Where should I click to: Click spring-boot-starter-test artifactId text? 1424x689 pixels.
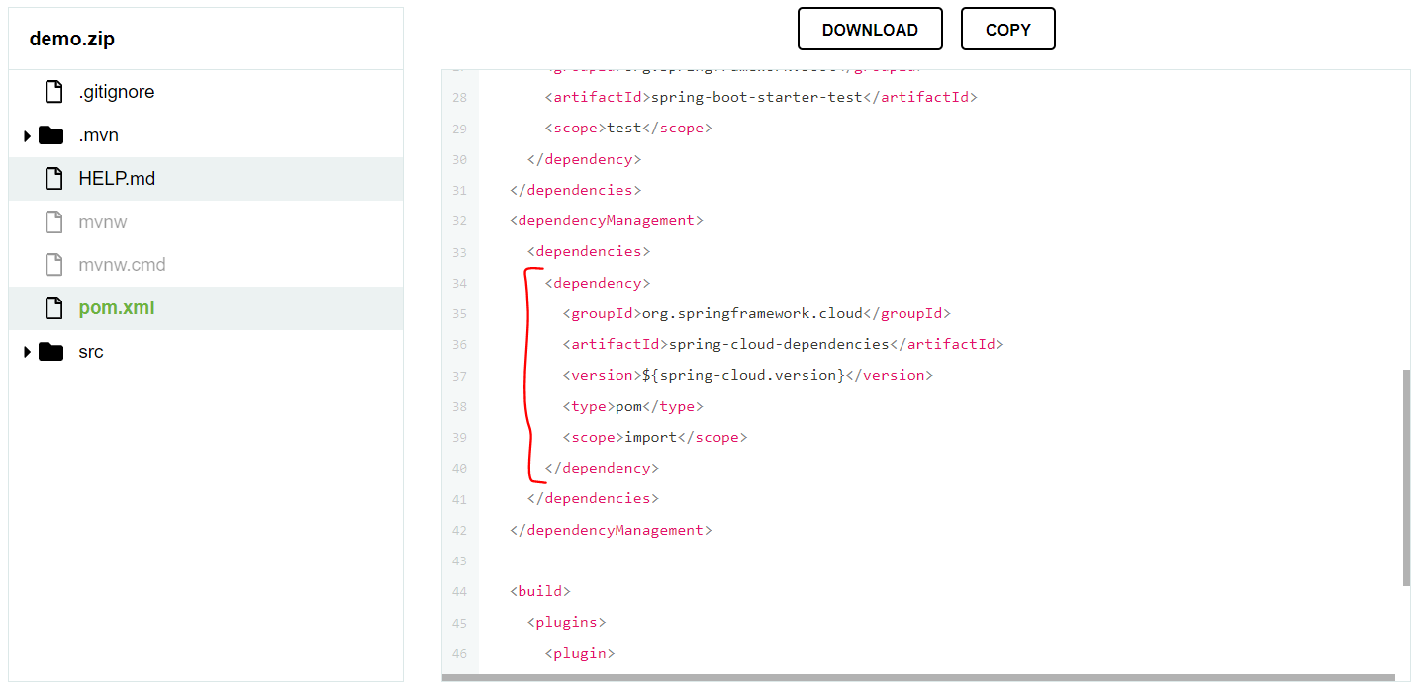tap(757, 97)
